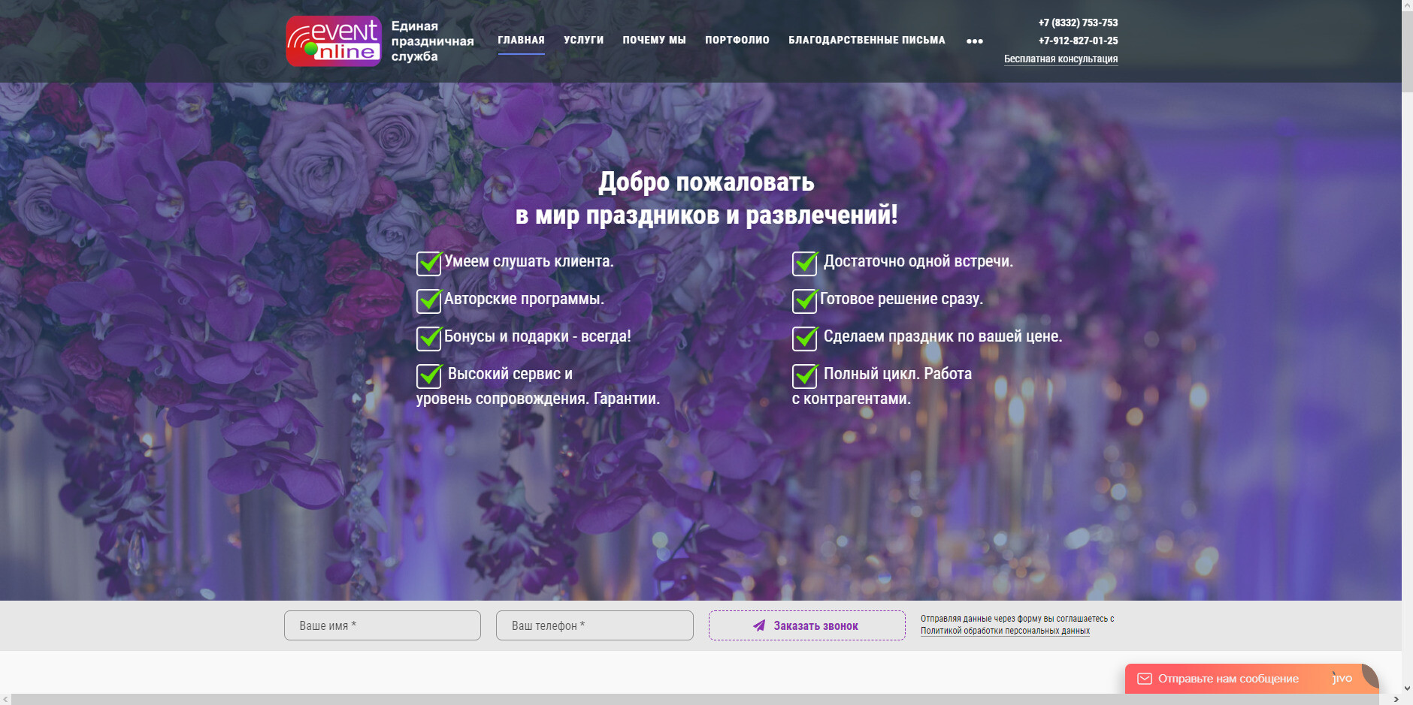Click the text Достаточно одной встречи
Screen dimensions: 1413x705
[918, 261]
